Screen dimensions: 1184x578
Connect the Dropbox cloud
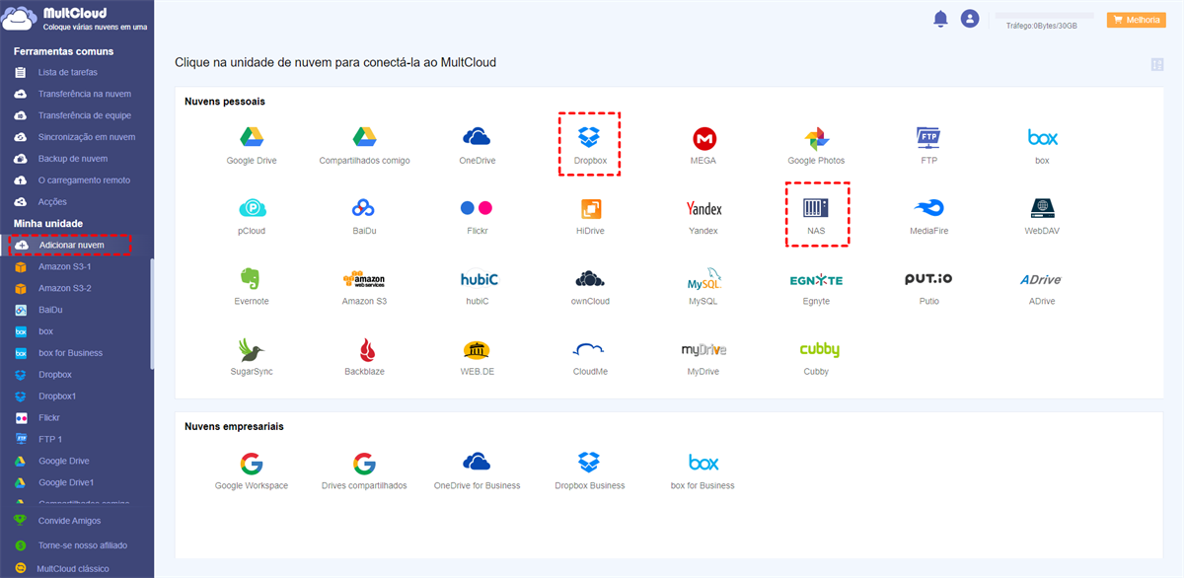click(x=589, y=138)
